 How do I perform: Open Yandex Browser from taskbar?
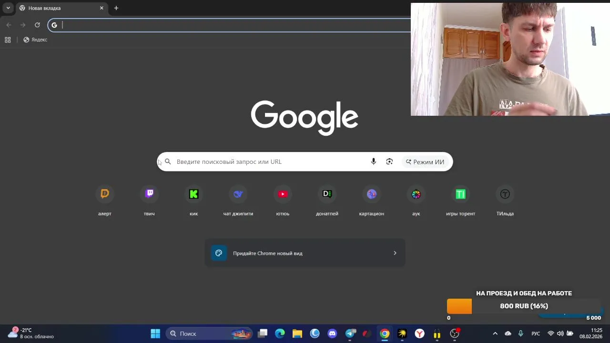pos(419,333)
